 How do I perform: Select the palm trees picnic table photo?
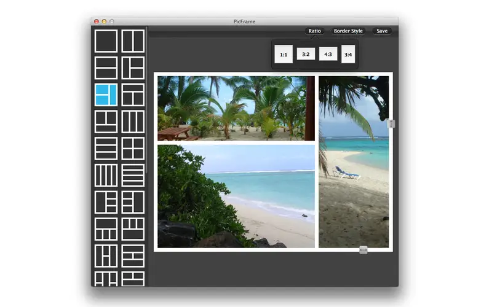236,108
